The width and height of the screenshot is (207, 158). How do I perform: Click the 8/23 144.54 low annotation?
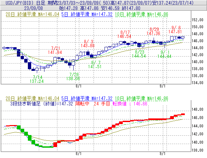click(139, 54)
